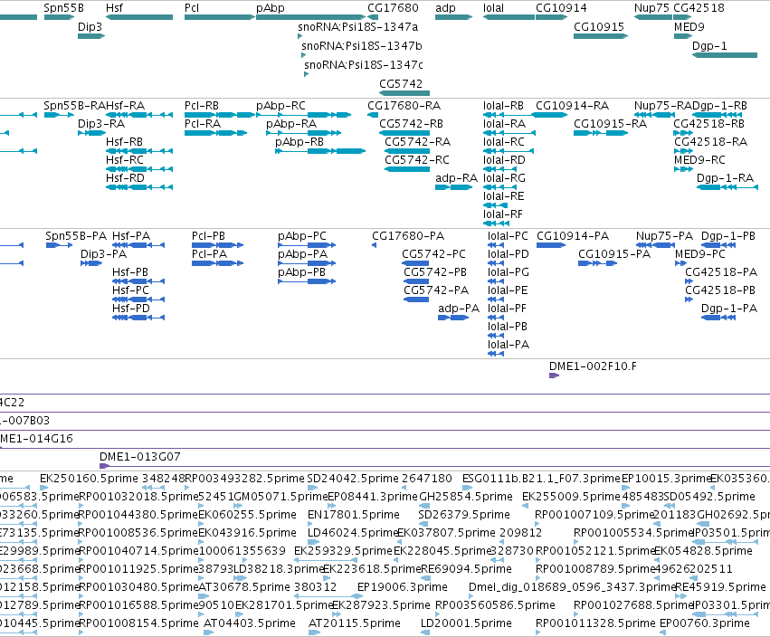The width and height of the screenshot is (770, 637).
Task: Click the lolal-RD transcript label
Action: [x=504, y=160]
